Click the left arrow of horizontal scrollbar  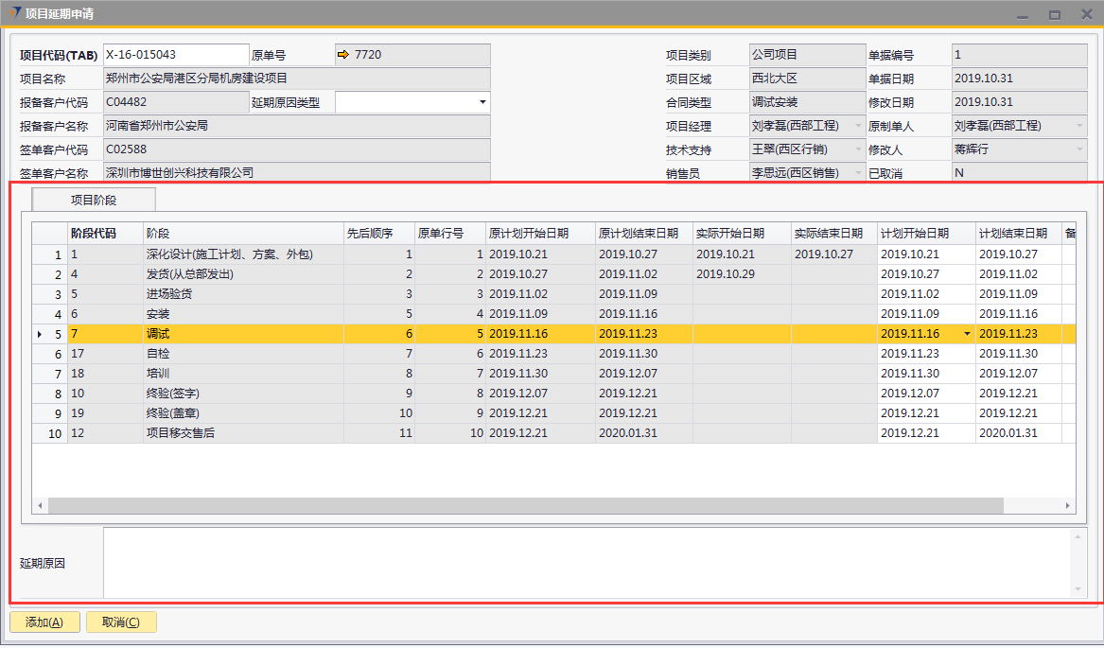(40, 506)
